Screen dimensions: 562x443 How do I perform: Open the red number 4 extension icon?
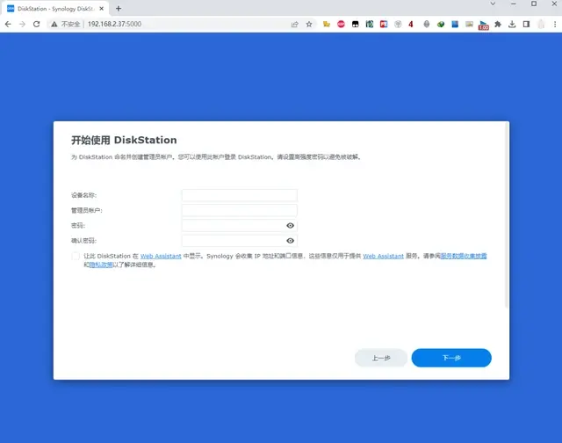click(x=411, y=24)
